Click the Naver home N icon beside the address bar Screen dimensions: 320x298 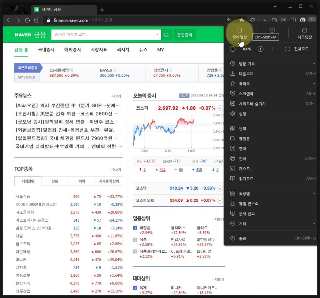37,20
